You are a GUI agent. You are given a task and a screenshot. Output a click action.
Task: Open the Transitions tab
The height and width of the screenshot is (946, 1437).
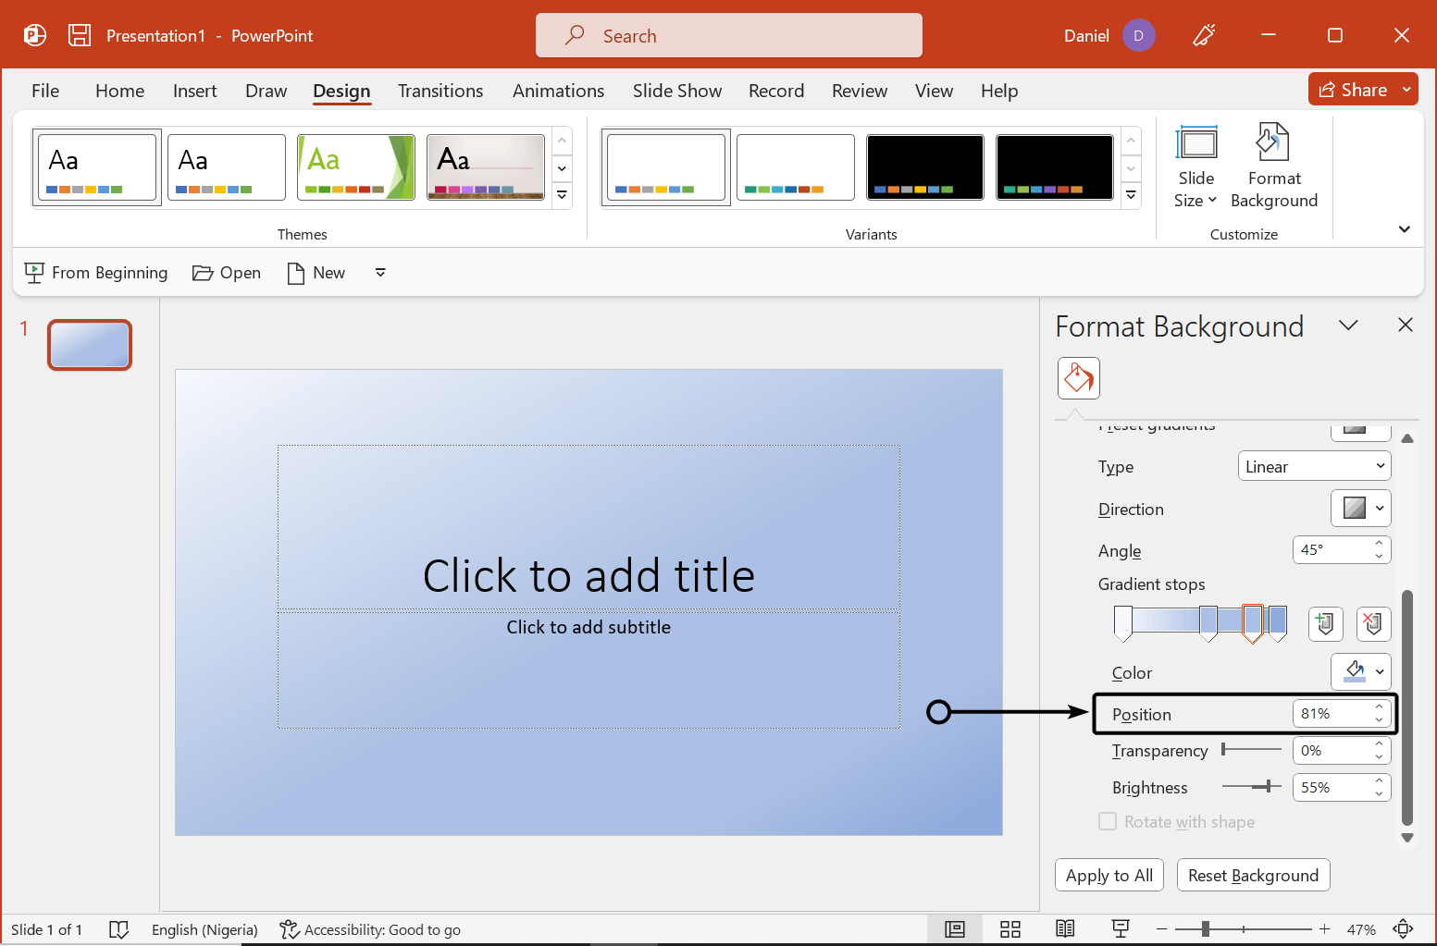(440, 91)
